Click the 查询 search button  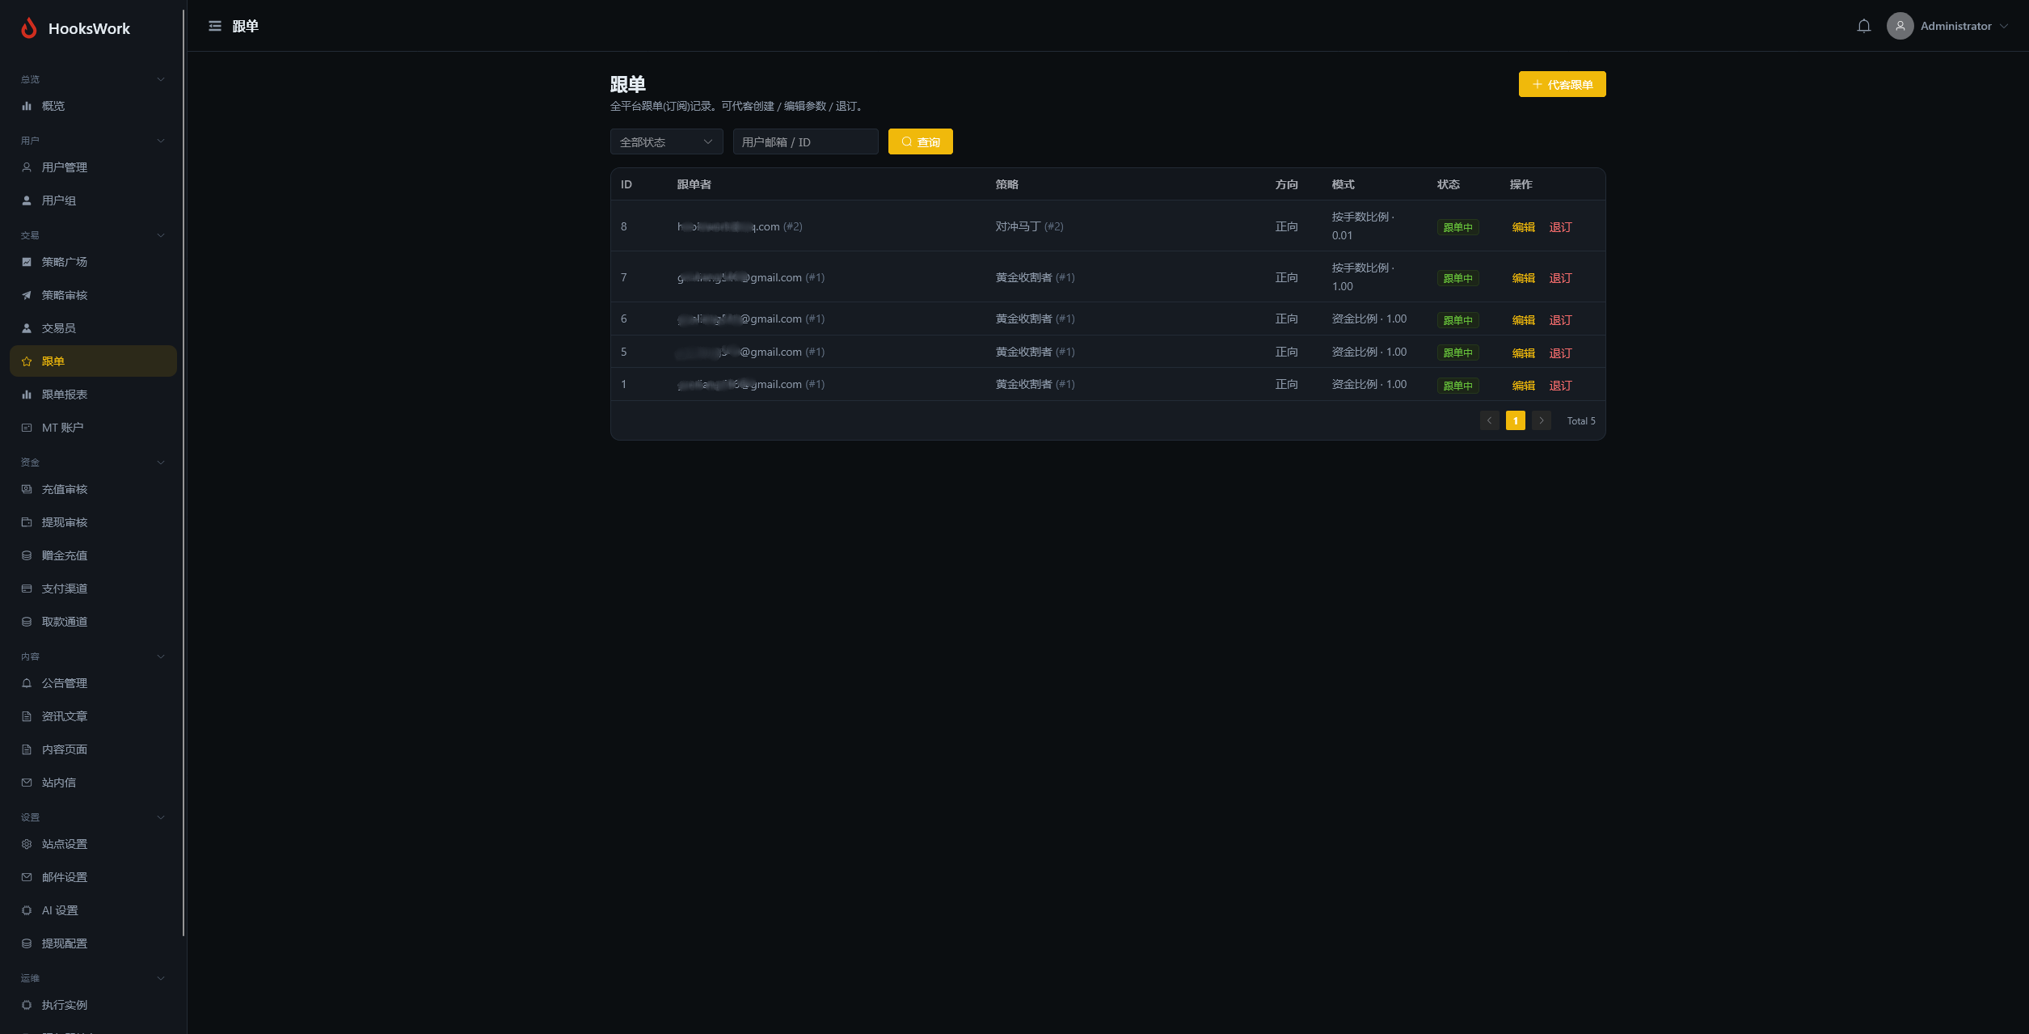click(x=920, y=141)
